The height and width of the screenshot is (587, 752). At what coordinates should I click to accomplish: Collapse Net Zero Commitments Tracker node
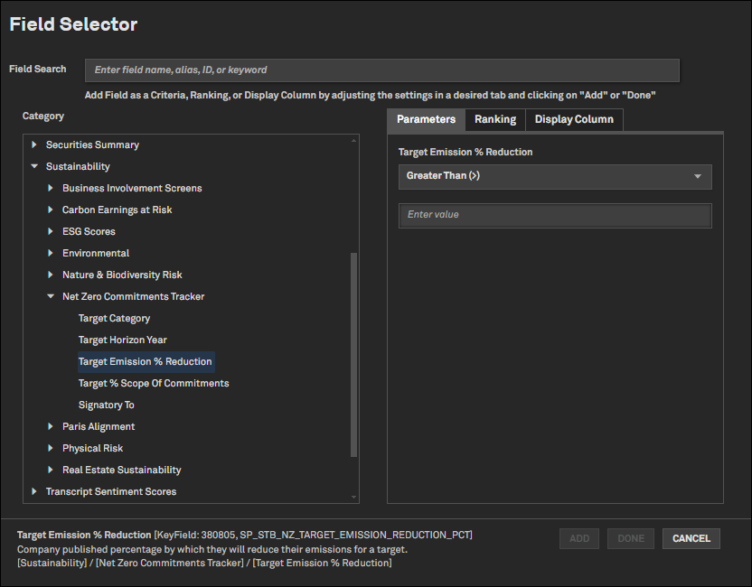[x=51, y=296]
